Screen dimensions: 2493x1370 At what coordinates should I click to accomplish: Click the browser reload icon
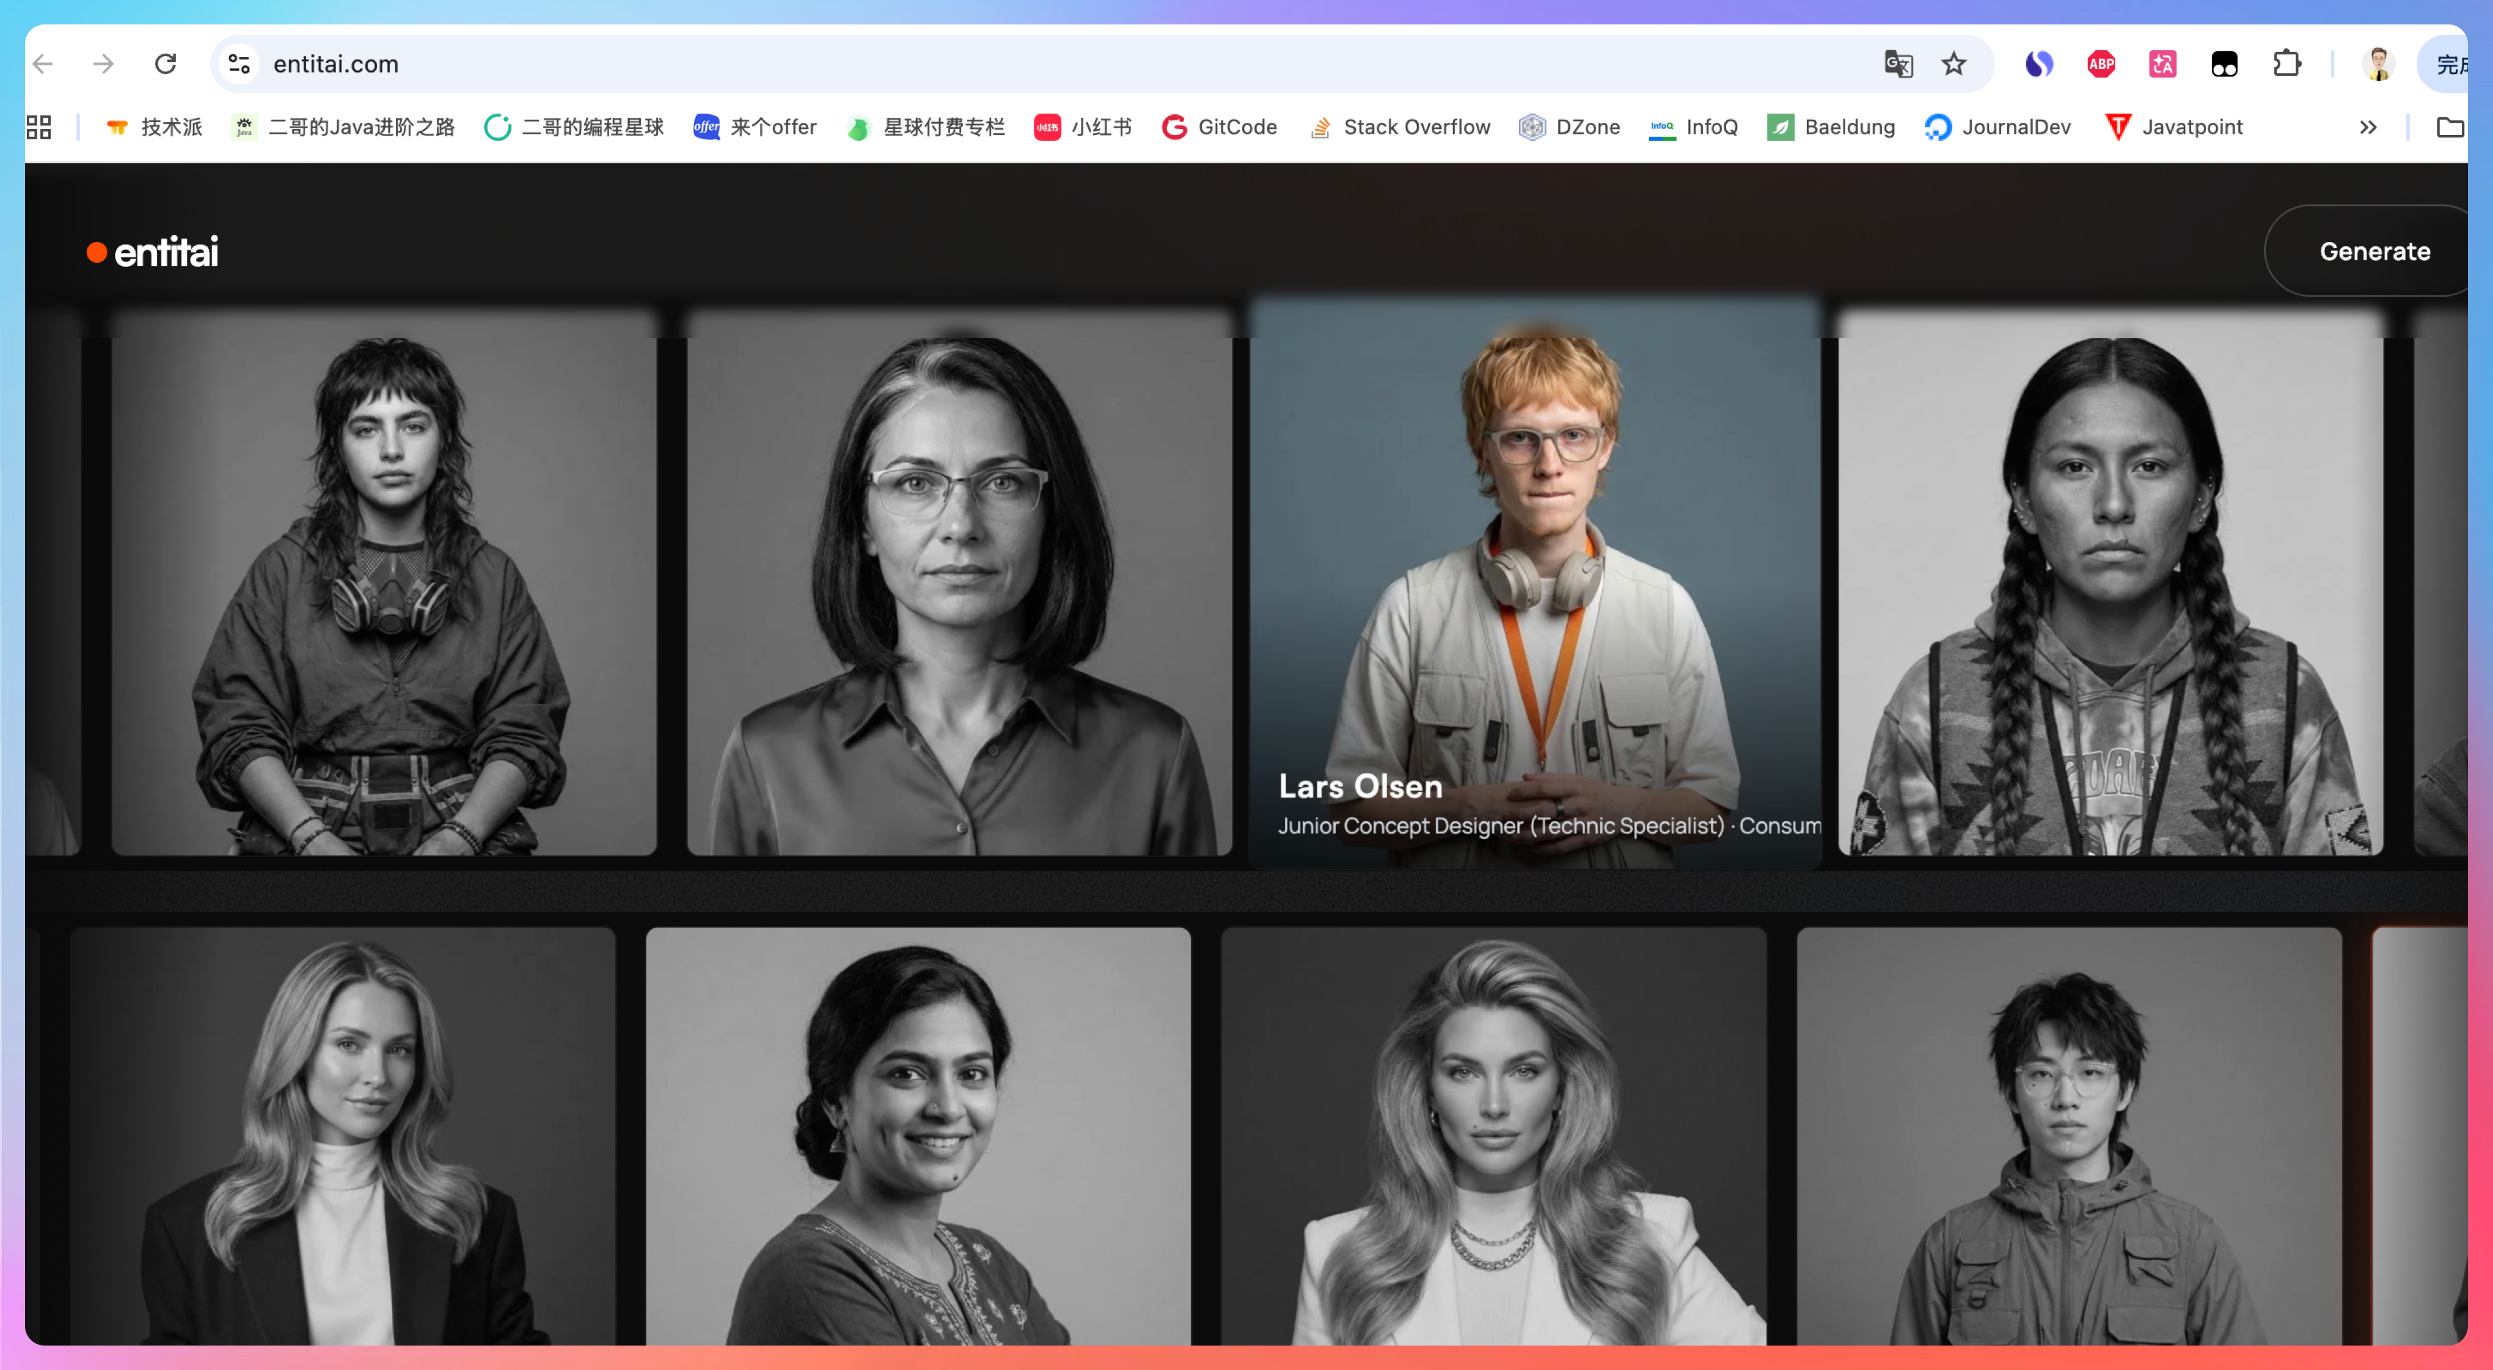pos(166,64)
